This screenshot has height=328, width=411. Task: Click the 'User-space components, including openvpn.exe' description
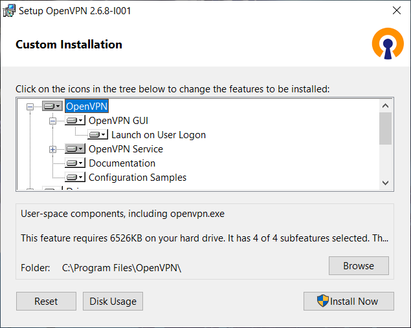tap(123, 214)
